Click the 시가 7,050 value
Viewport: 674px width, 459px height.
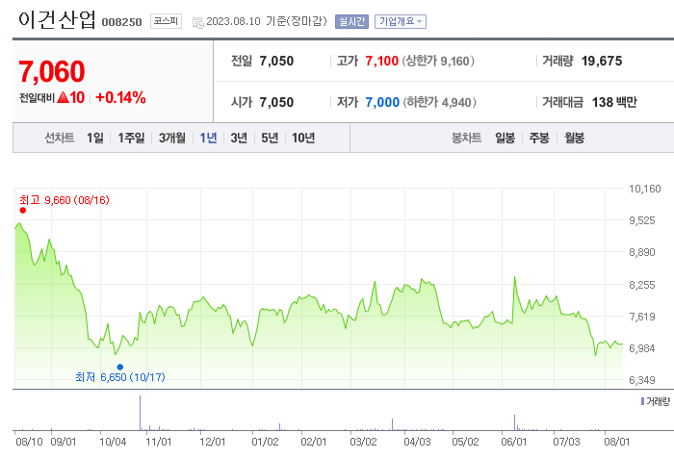coord(276,102)
